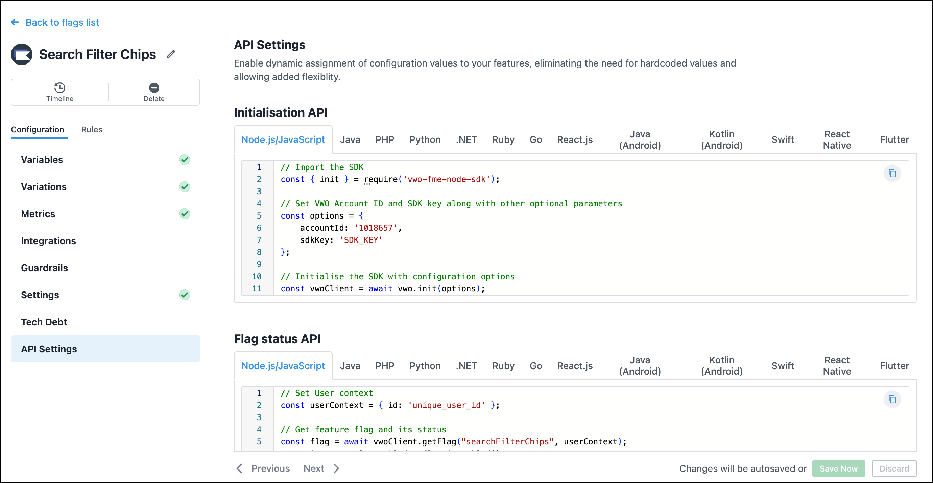Select Node.js/JavaScript tab in Flag status API
This screenshot has height=483, width=933.
pos(283,366)
